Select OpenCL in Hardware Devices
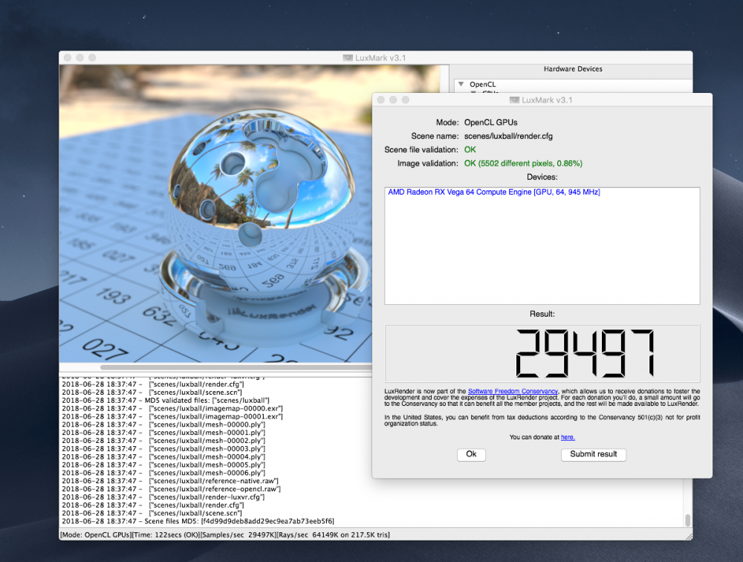The image size is (743, 562). pos(482,85)
